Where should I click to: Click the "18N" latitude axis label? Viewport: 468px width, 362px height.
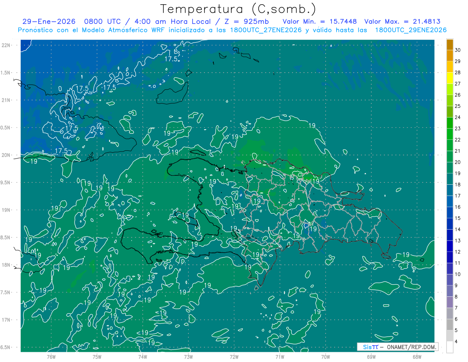[7, 265]
